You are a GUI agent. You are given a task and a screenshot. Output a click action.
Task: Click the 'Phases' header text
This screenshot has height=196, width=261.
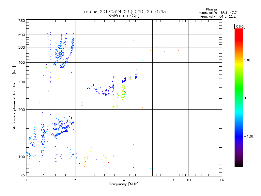(x=211, y=9)
